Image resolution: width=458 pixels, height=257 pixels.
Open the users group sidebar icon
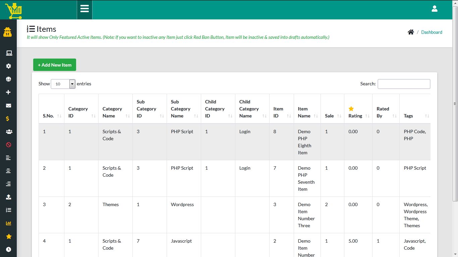9,132
